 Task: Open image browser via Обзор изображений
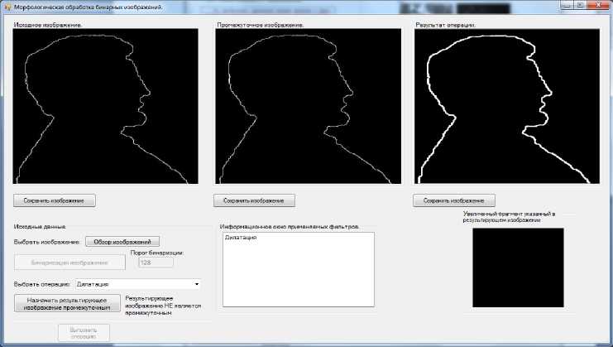122,242
